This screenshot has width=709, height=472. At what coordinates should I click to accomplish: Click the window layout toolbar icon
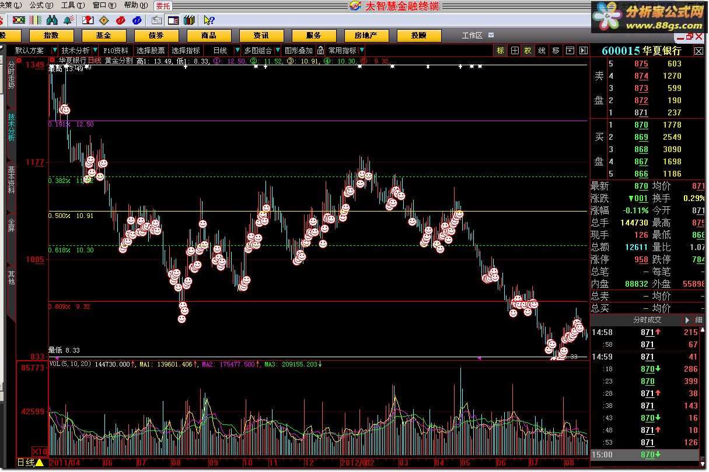pyautogui.click(x=173, y=20)
